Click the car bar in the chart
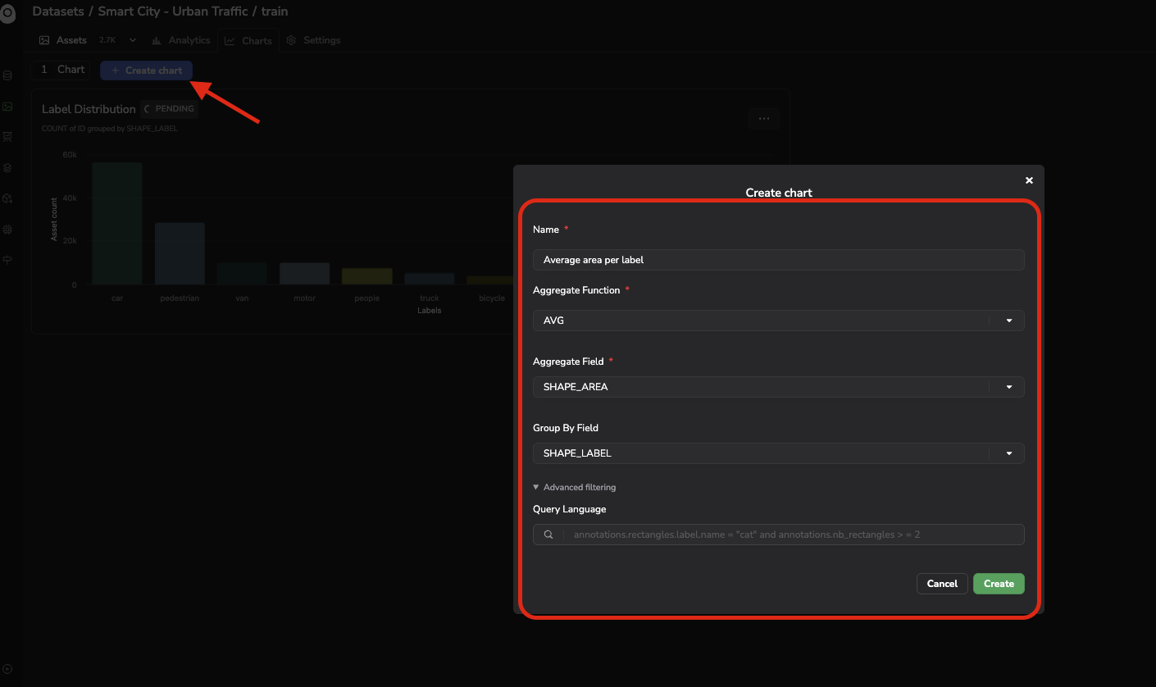This screenshot has height=687, width=1156. click(x=117, y=223)
